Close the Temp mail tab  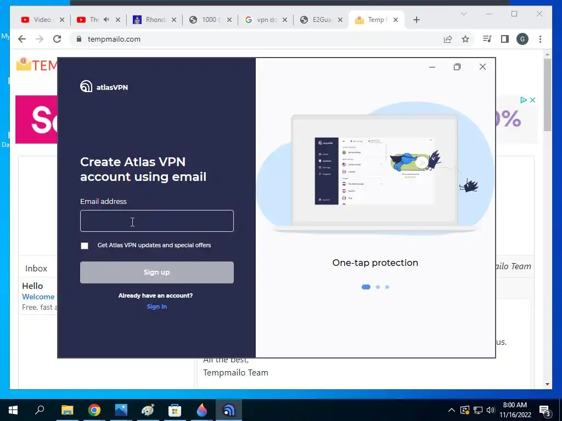coord(395,20)
